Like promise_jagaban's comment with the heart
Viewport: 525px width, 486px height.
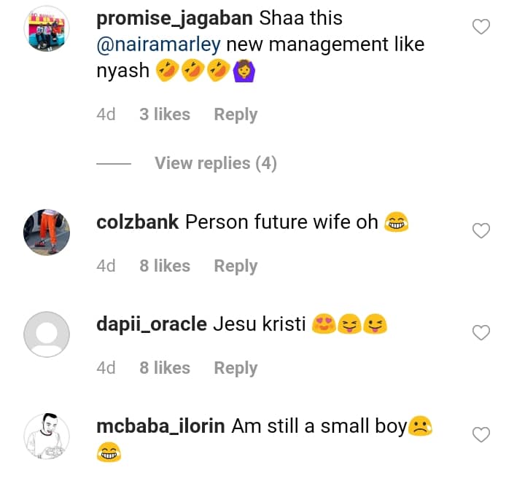(481, 28)
